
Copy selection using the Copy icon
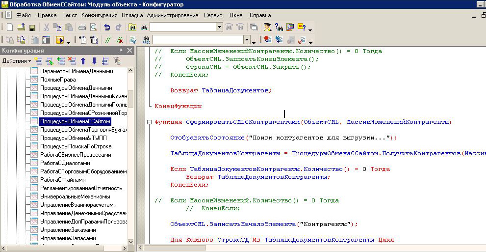coord(57,28)
